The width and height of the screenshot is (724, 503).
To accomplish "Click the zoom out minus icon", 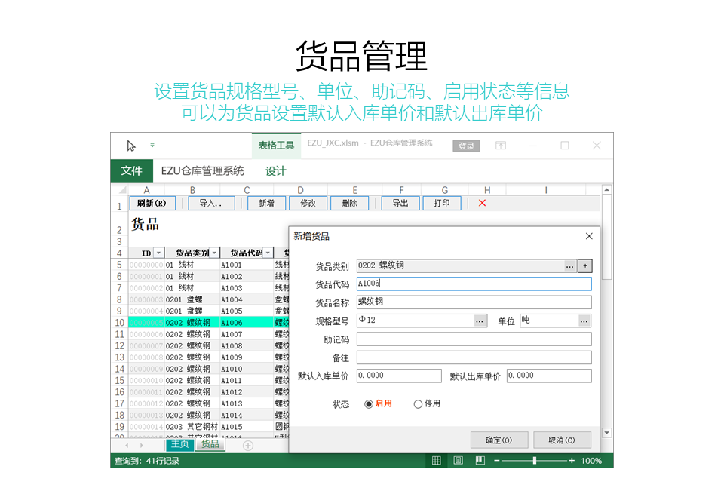I will point(497,461).
